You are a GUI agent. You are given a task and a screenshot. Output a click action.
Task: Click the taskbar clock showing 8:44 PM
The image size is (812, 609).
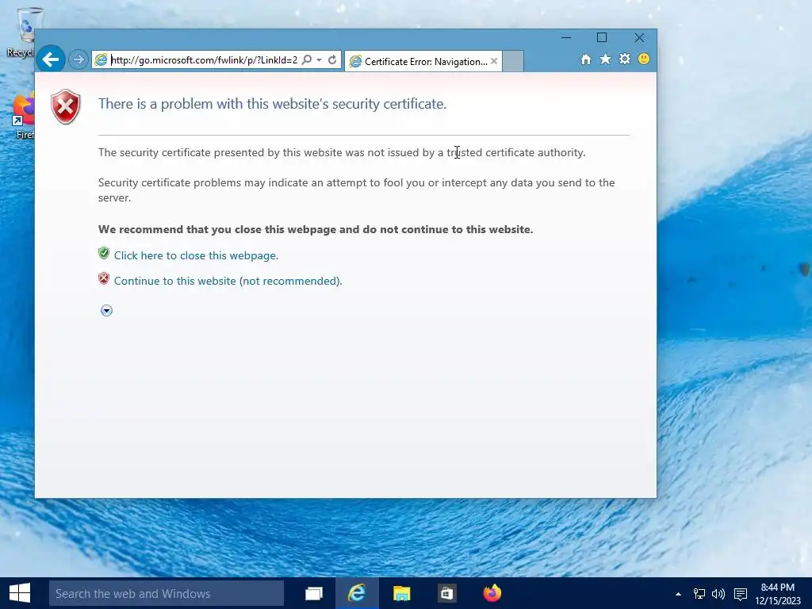click(x=777, y=594)
